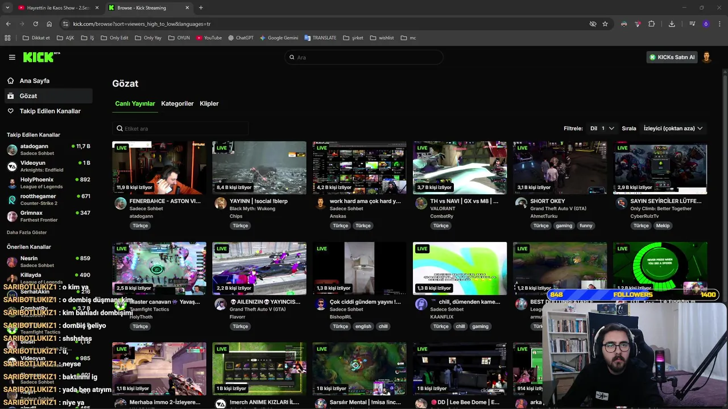
Task: Focus the Ara search field in header
Action: pos(364,57)
